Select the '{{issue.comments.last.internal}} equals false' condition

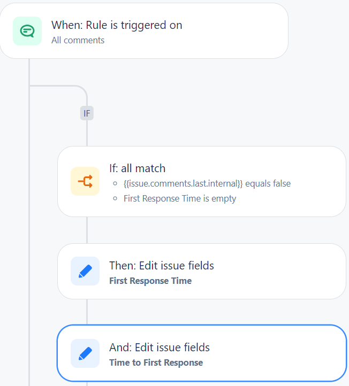[x=207, y=184]
